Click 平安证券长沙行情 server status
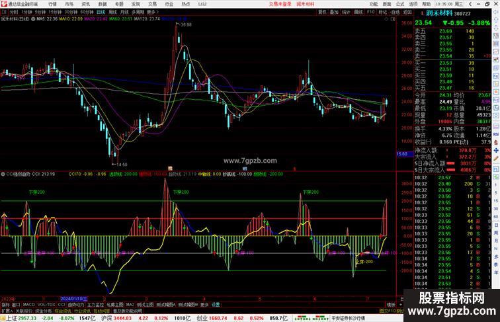Image resolution: width=500 pixels, height=322 pixels. 348,318
